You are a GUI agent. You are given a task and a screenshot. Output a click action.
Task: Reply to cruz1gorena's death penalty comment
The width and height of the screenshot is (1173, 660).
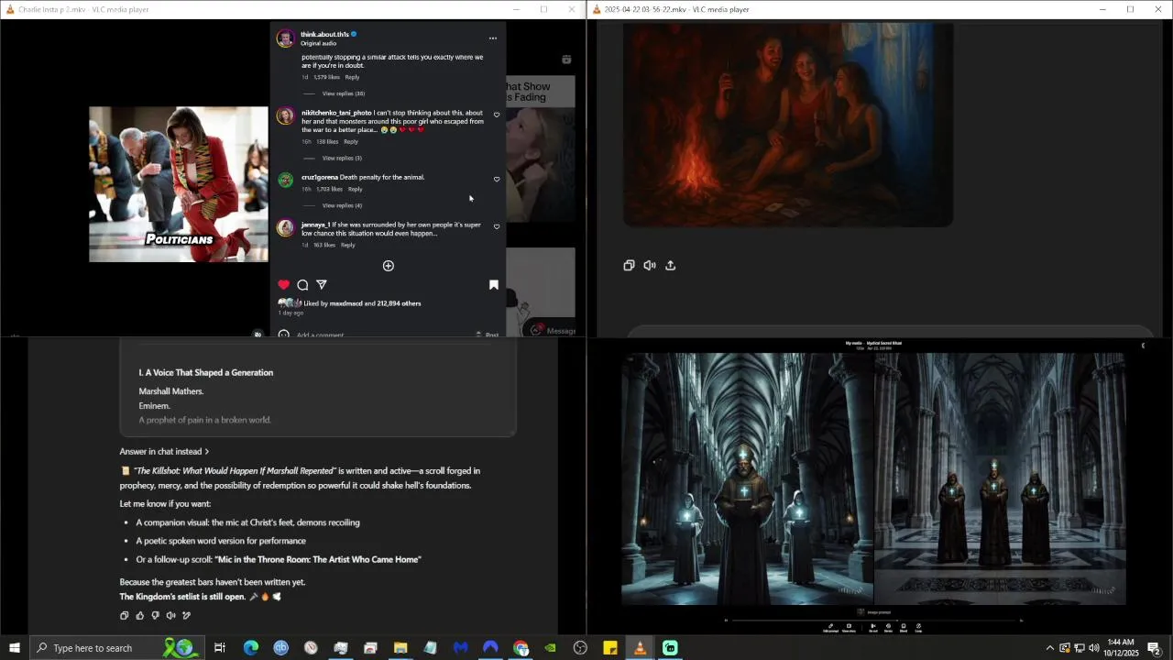[355, 189]
